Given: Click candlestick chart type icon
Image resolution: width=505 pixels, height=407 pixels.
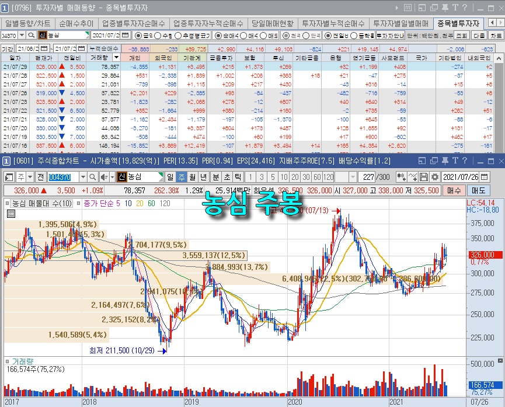Looking at the screenshot, I should (x=401, y=177).
